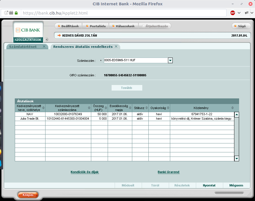The width and height of the screenshot is (255, 201).
Task: Click the KEDVES DÁVID ZOLTÁN user name
Action: 80,36
